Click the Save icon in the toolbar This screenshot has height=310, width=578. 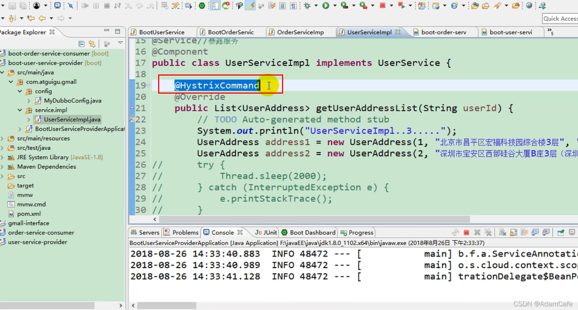coord(12,6)
